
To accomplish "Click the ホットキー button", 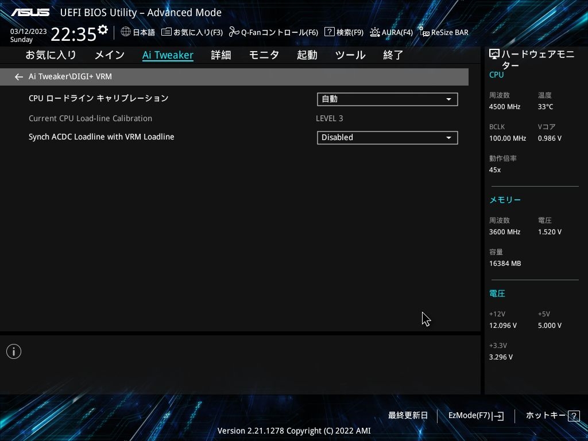I will [x=546, y=416].
